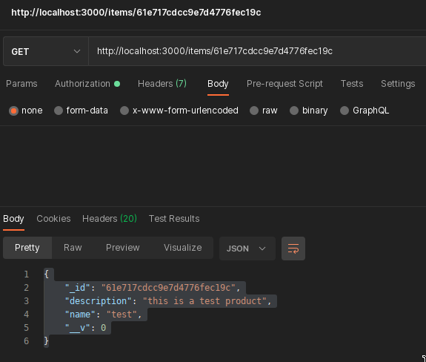The width and height of the screenshot is (426, 362).
Task: Click the "61e717cdcc9e7d4776fec19c" response value
Action: [168, 288]
